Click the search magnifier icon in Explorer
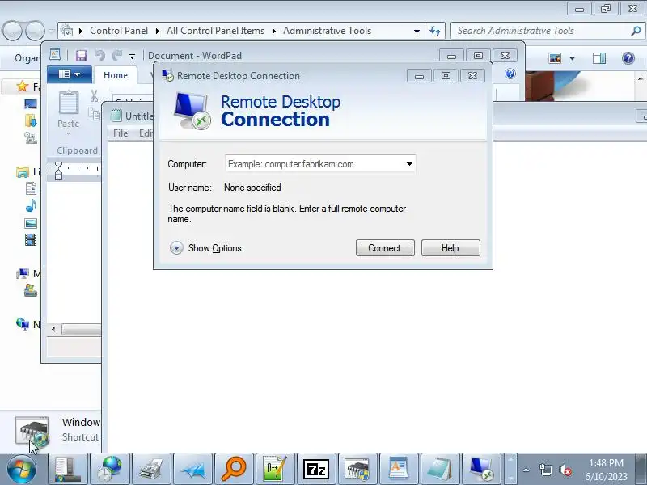This screenshot has width=647, height=485. click(x=636, y=31)
